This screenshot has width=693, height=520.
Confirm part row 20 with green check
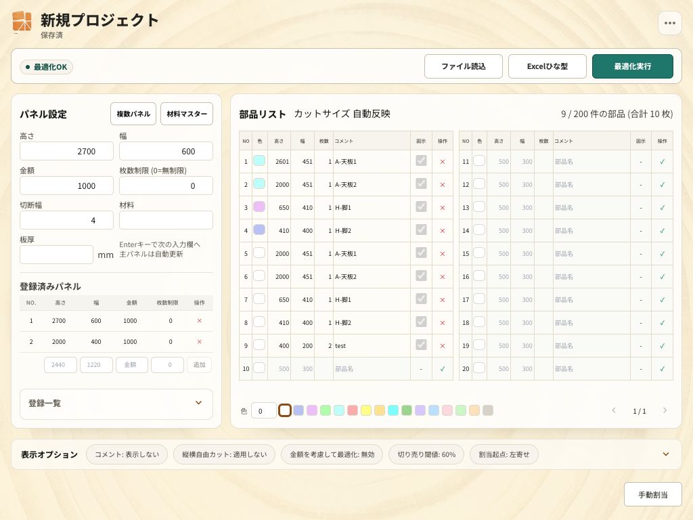click(x=662, y=369)
